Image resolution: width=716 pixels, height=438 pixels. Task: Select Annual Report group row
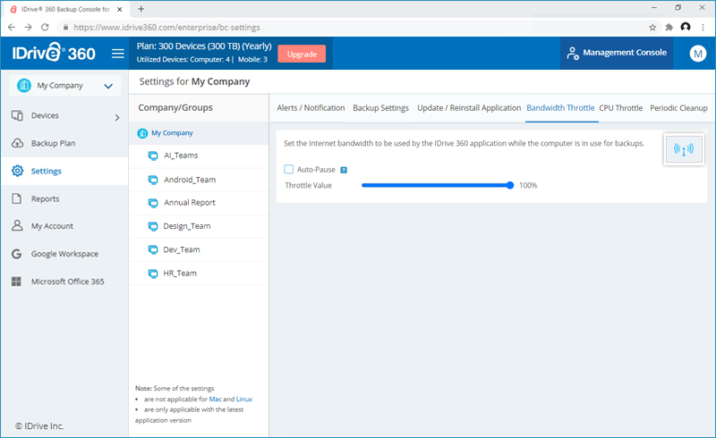[x=199, y=203]
